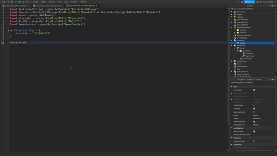Toggle the AutoLocalize checkbox
This screenshot has height=156, width=277.
coord(254,131)
